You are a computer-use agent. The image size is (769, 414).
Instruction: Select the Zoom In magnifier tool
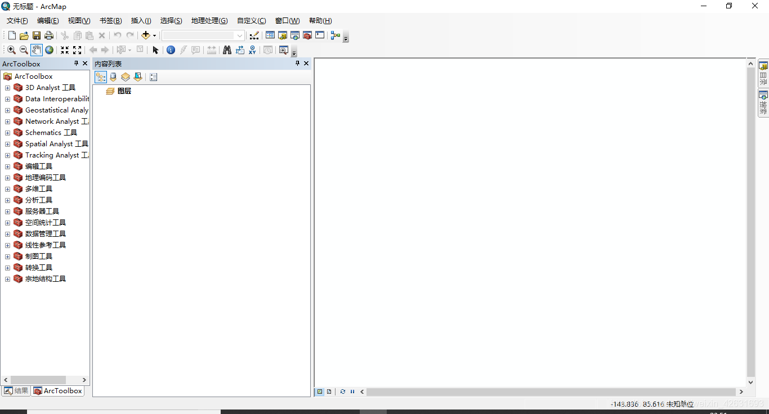click(x=11, y=50)
